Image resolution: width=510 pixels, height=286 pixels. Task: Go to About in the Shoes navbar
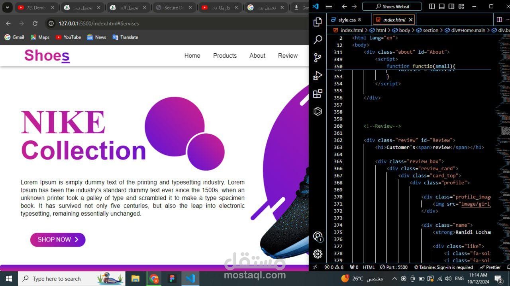[x=257, y=56]
